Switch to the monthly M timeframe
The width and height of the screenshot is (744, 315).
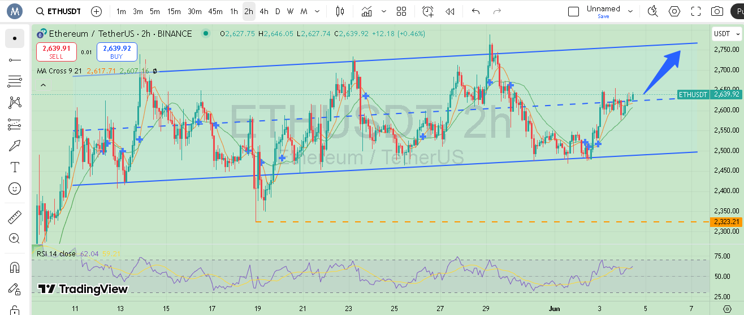coord(304,11)
